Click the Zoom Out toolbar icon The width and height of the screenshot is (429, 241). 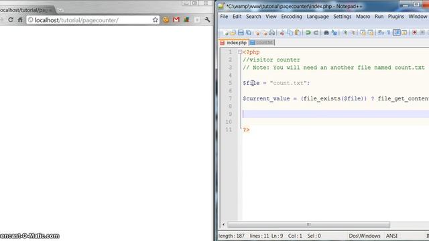[x=353, y=33]
